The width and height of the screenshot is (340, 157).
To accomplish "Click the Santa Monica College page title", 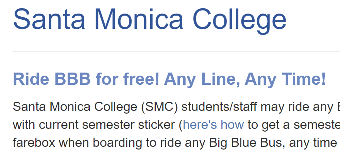I will 150,20.
